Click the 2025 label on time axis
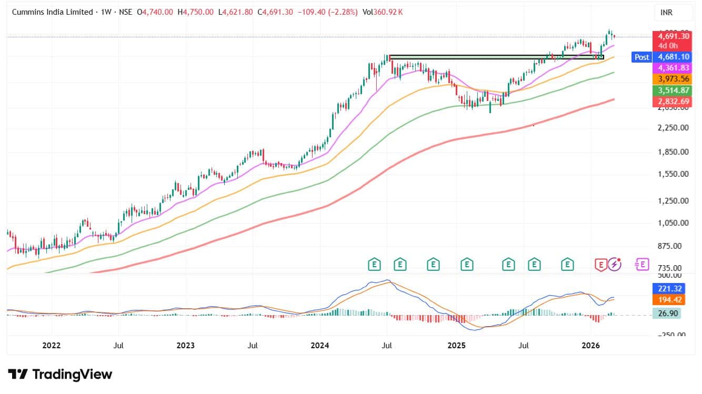The image size is (702, 394). pos(456,346)
